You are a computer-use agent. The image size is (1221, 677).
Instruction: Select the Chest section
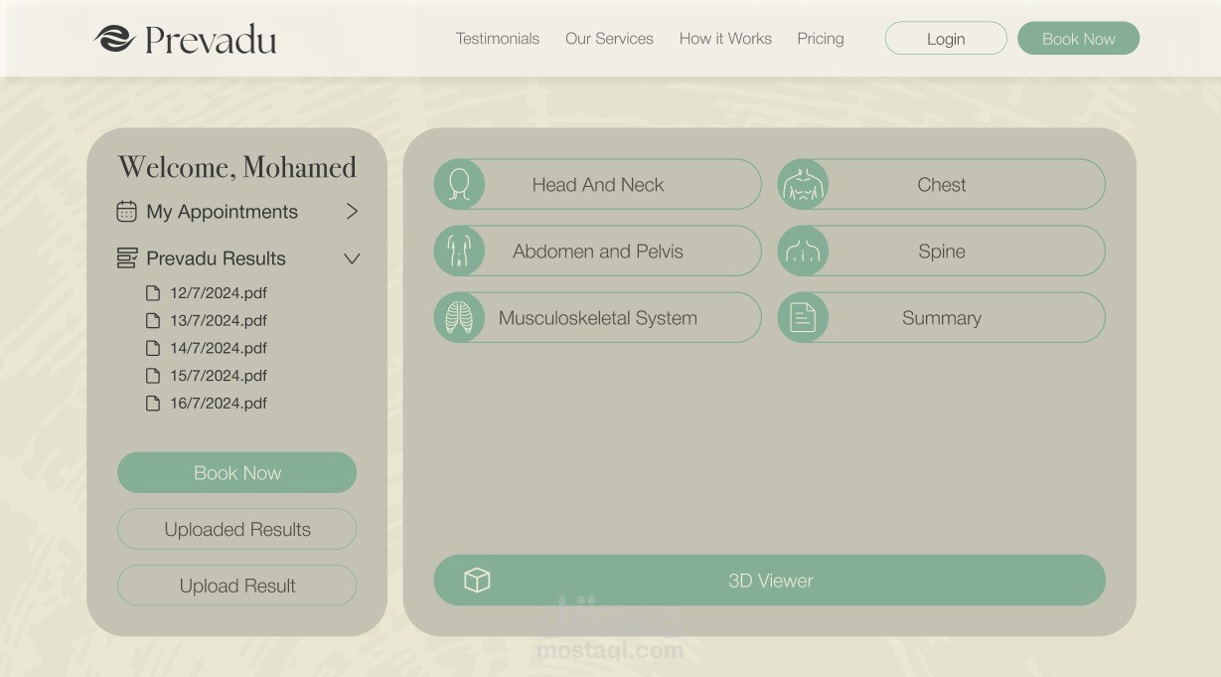[x=942, y=184]
